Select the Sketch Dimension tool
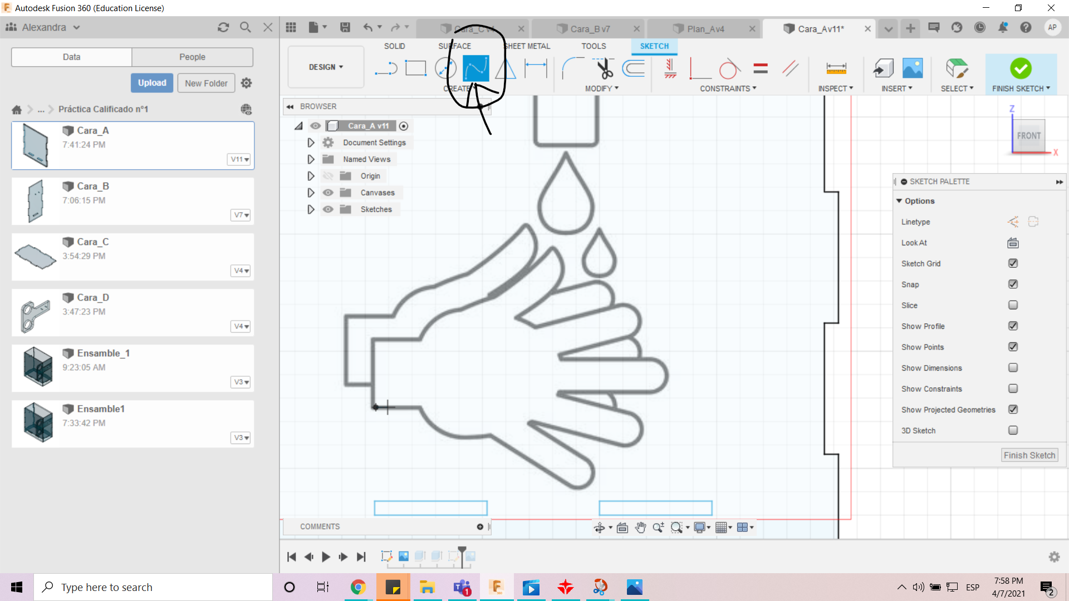The width and height of the screenshot is (1069, 601). tap(536, 68)
